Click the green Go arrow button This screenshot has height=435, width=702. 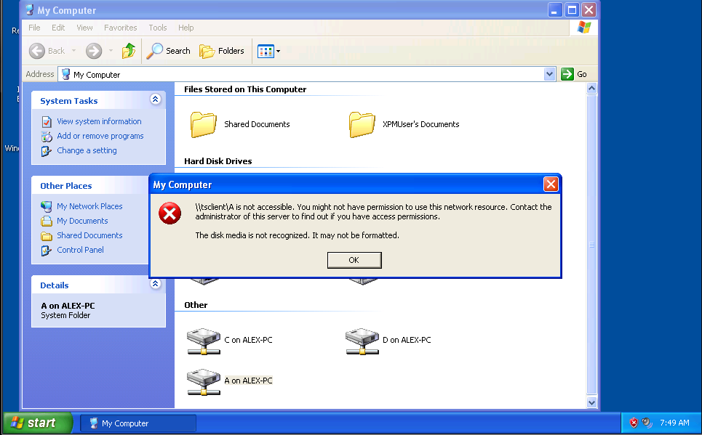click(567, 74)
